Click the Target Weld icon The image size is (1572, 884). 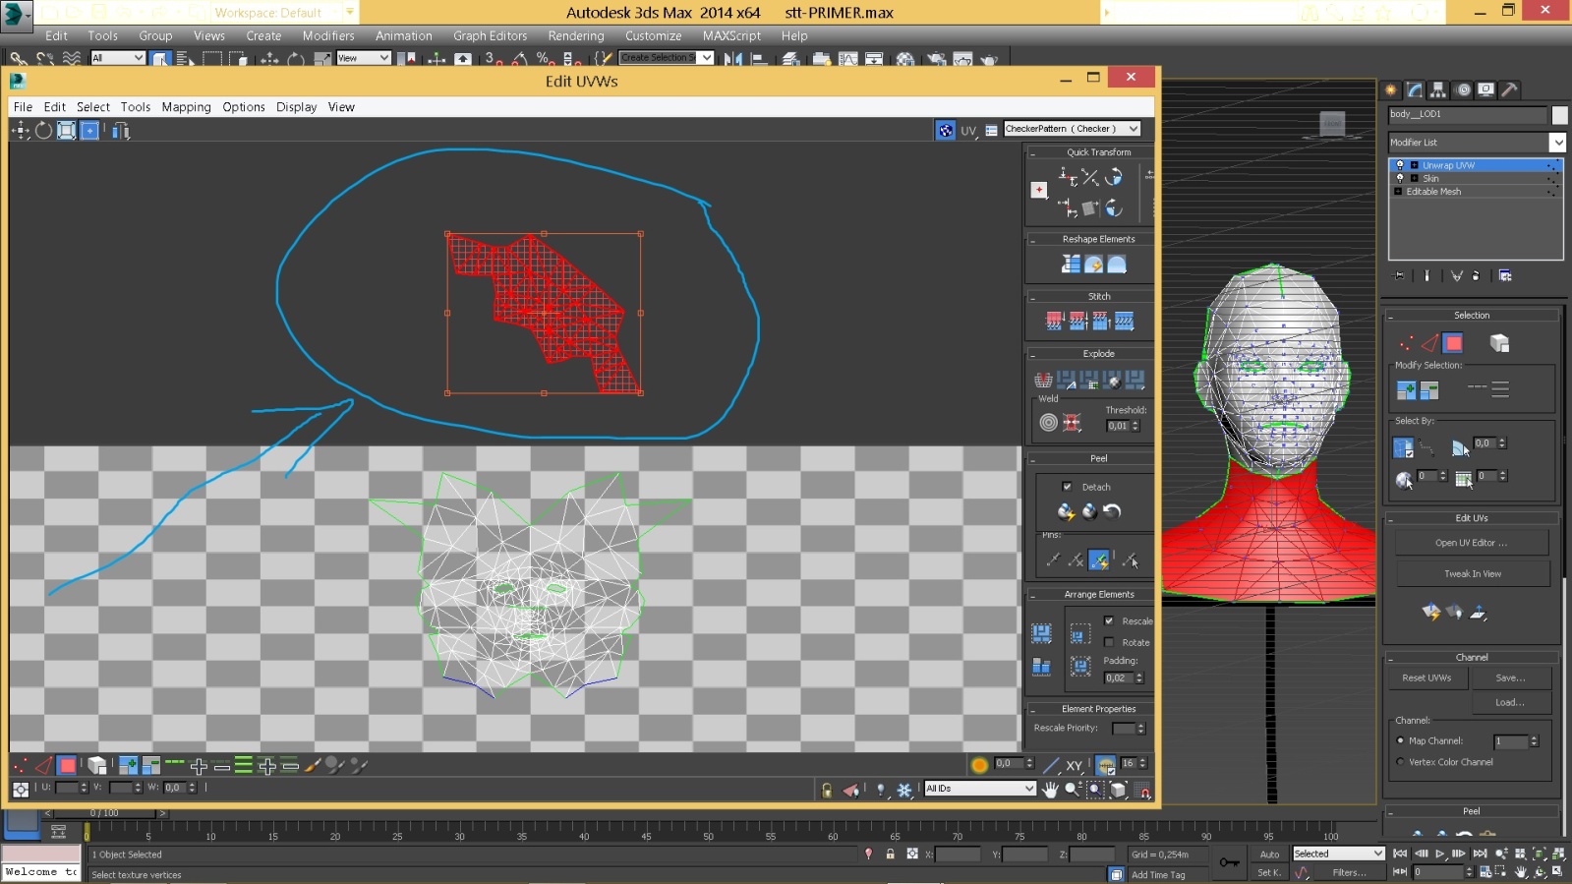[x=1049, y=423]
